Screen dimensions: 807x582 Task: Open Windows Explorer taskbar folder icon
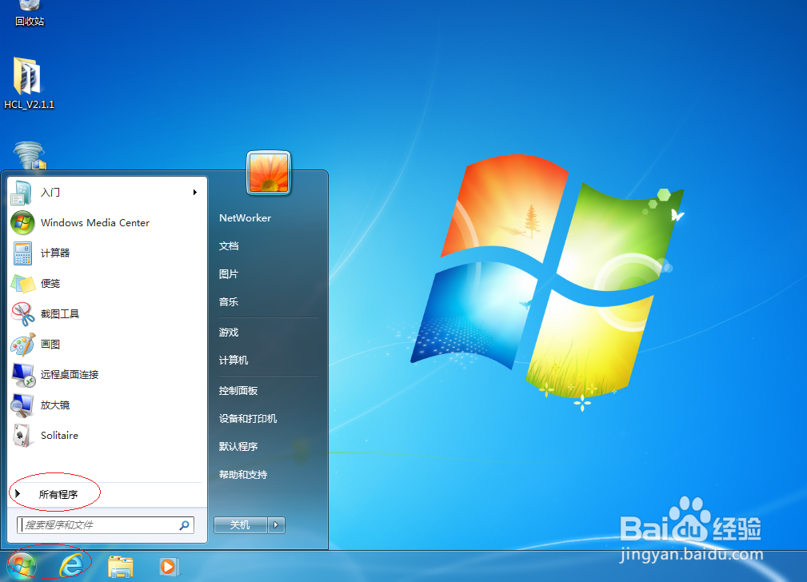click(x=121, y=567)
